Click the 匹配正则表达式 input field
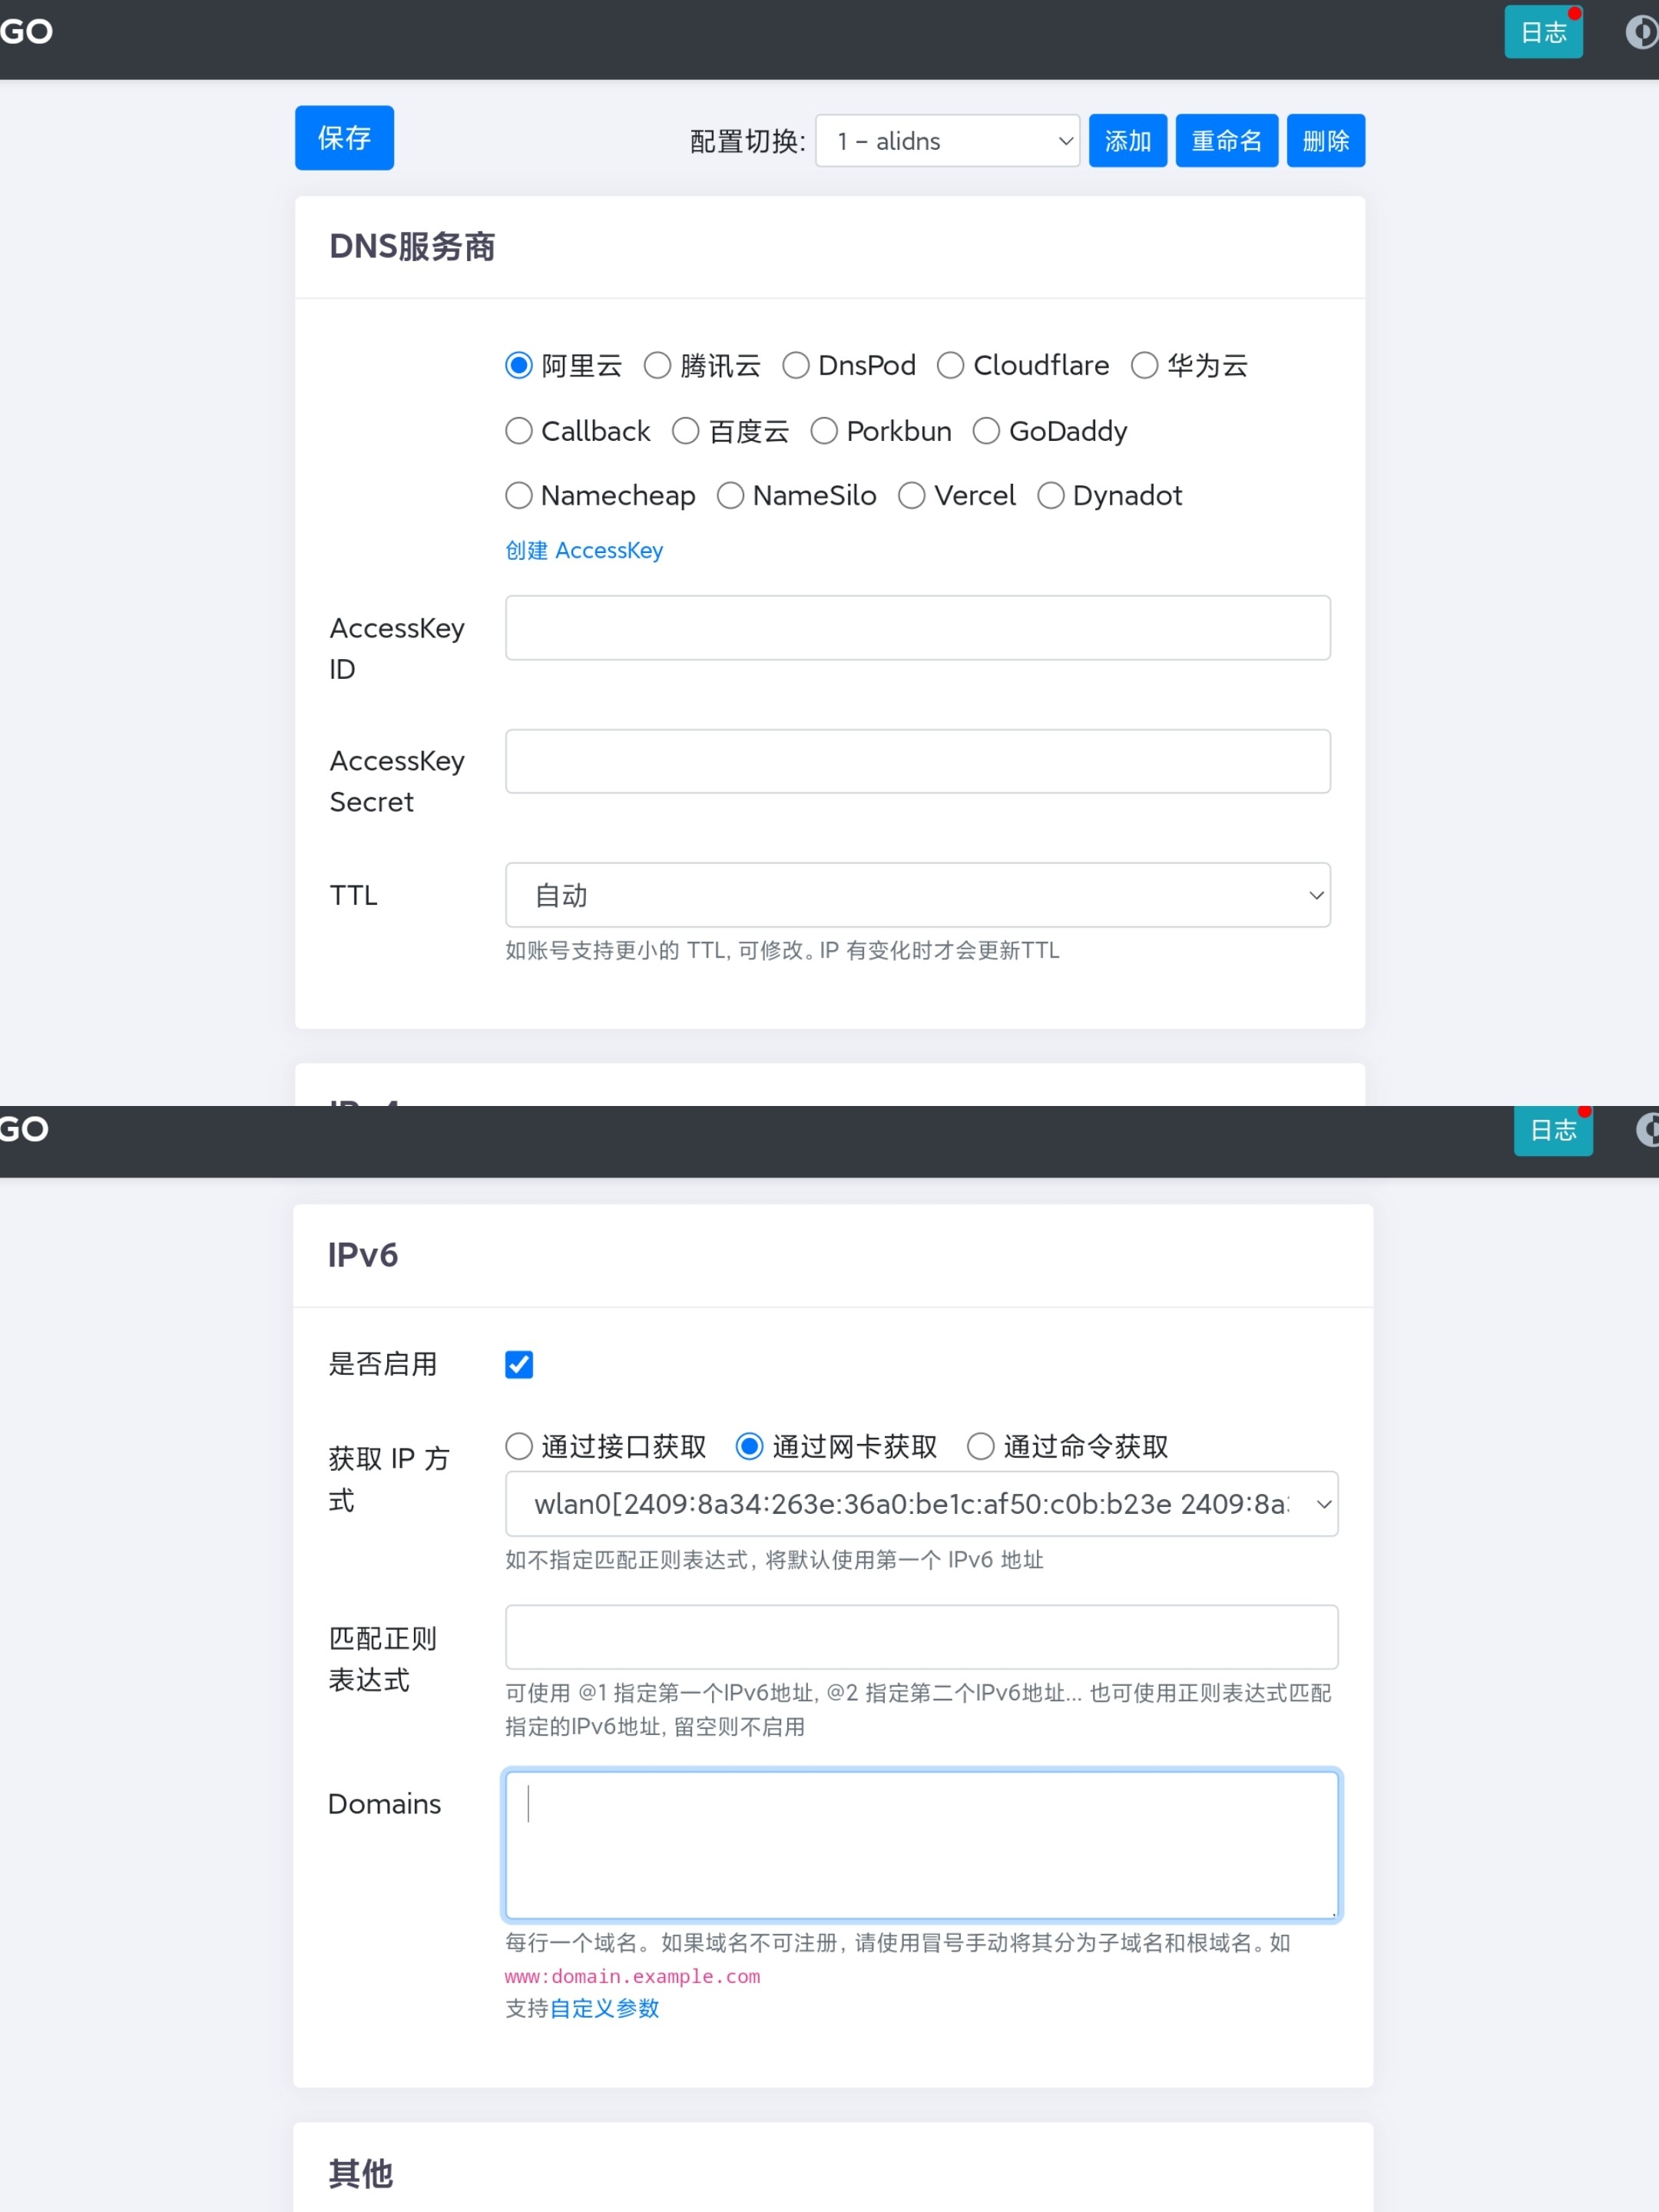This screenshot has width=1659, height=2212. point(921,1637)
